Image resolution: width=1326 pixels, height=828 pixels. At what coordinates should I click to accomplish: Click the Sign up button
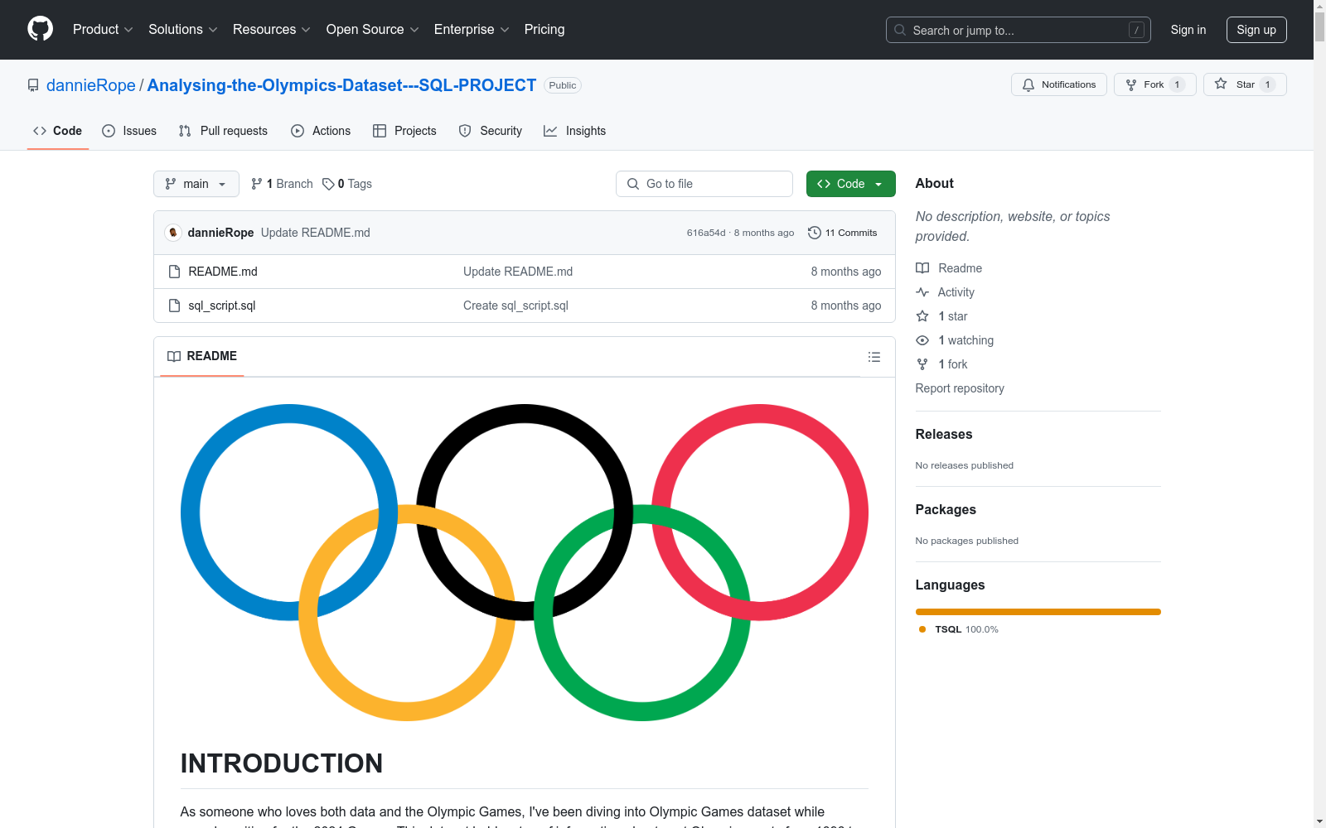[x=1256, y=30]
